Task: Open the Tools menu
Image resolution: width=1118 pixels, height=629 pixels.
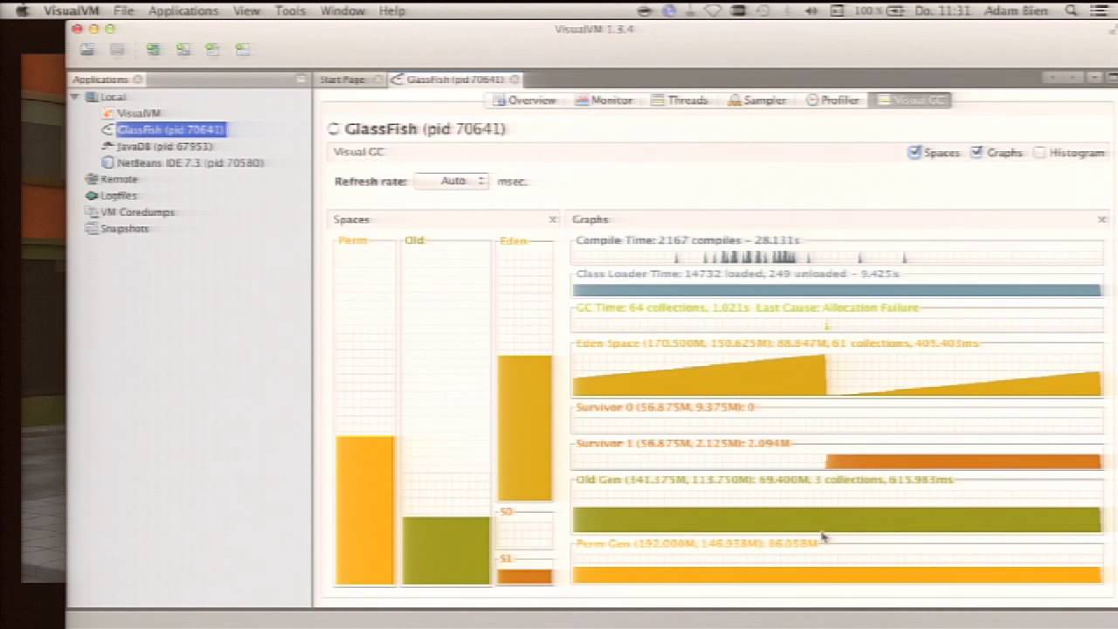Action: pos(290,10)
